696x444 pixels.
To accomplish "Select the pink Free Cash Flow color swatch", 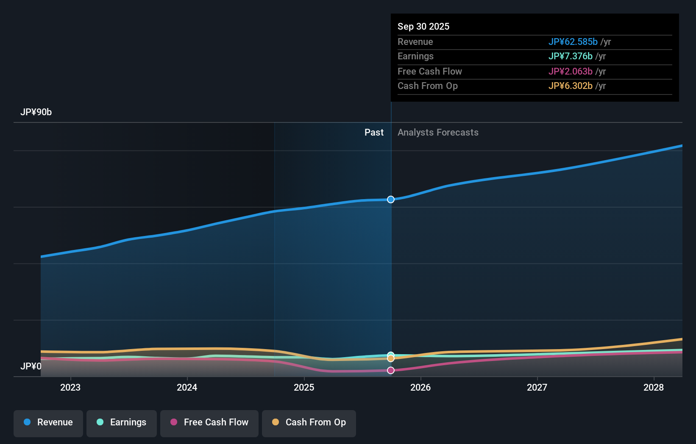I will (x=174, y=422).
